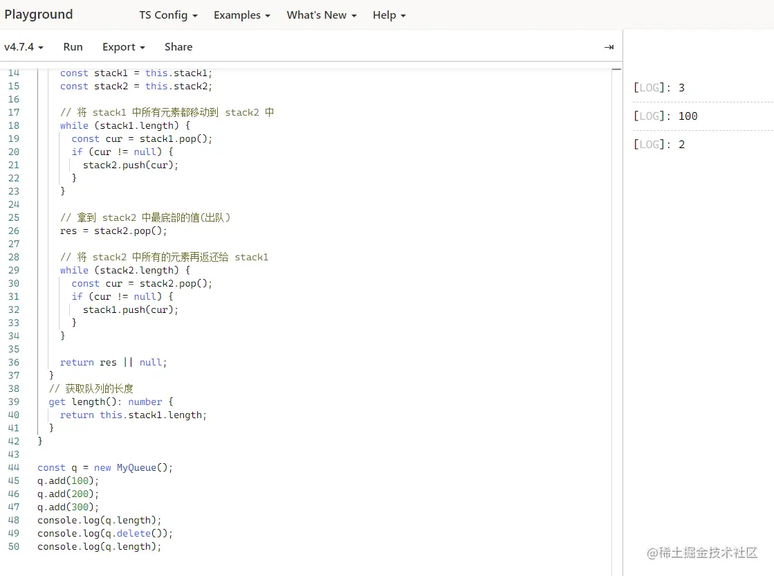Click 'const cur = stack2.pop();' code line
Viewport: 774px width, 576px height.
coord(142,284)
